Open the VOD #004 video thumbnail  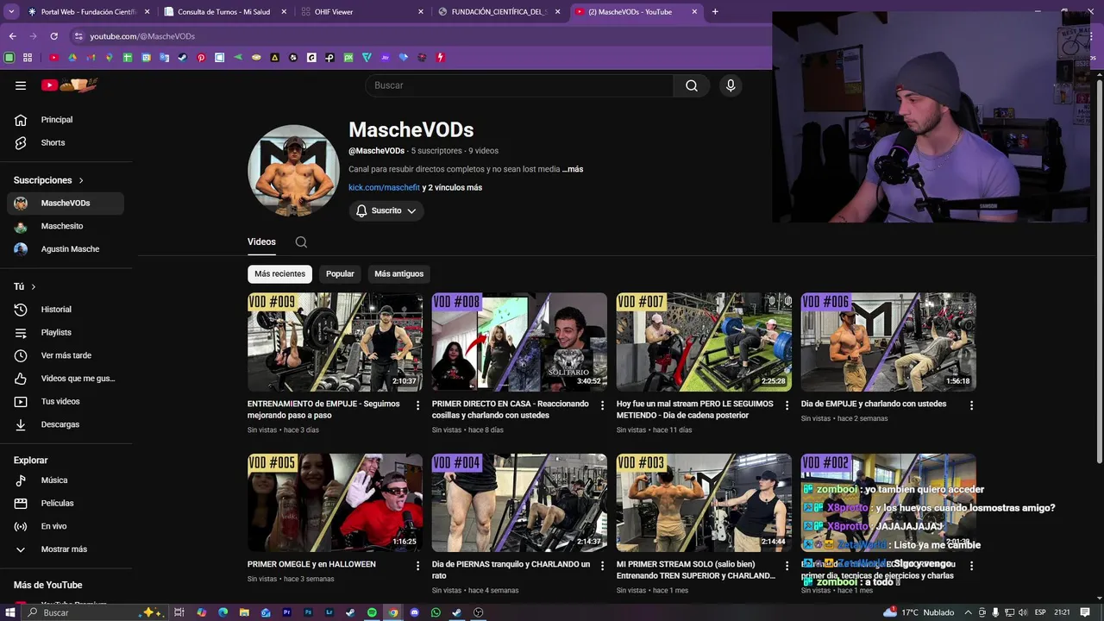[519, 503]
